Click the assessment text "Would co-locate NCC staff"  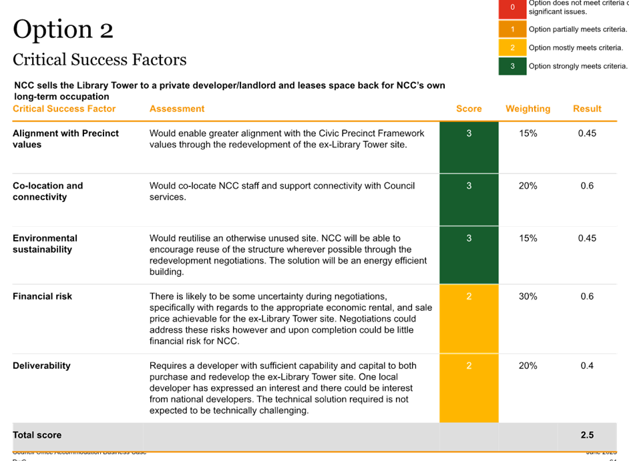pos(282,191)
